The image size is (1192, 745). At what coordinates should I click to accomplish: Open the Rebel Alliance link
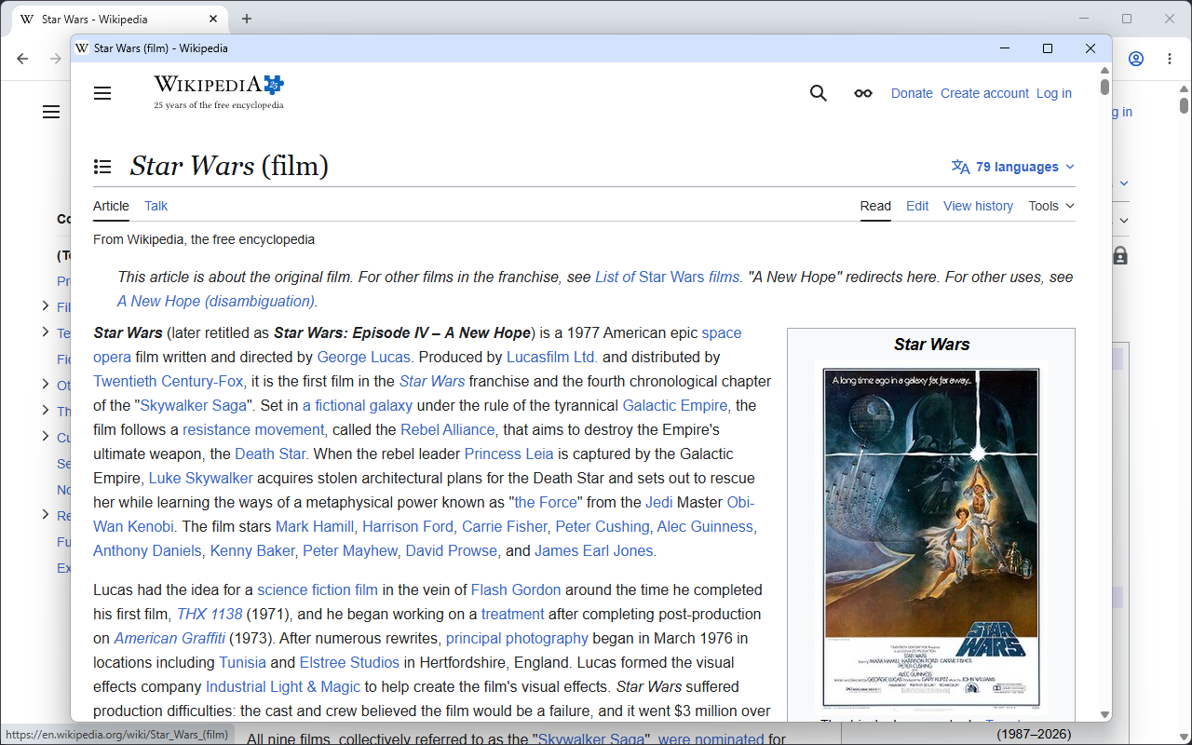click(448, 429)
